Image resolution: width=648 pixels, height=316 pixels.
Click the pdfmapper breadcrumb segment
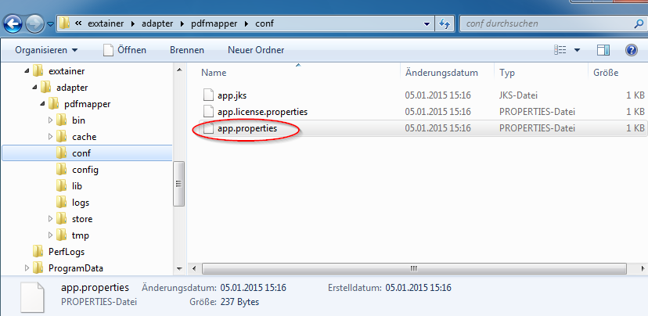click(214, 23)
